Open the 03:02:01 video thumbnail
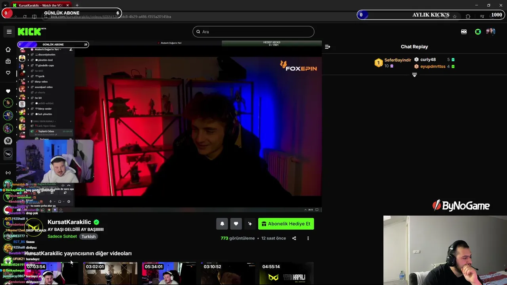The height and width of the screenshot is (285, 507). [110, 274]
